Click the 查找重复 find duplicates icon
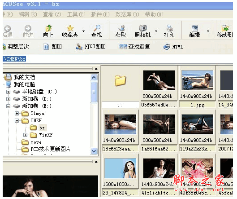This screenshot has height=199, width=237. 123,47
